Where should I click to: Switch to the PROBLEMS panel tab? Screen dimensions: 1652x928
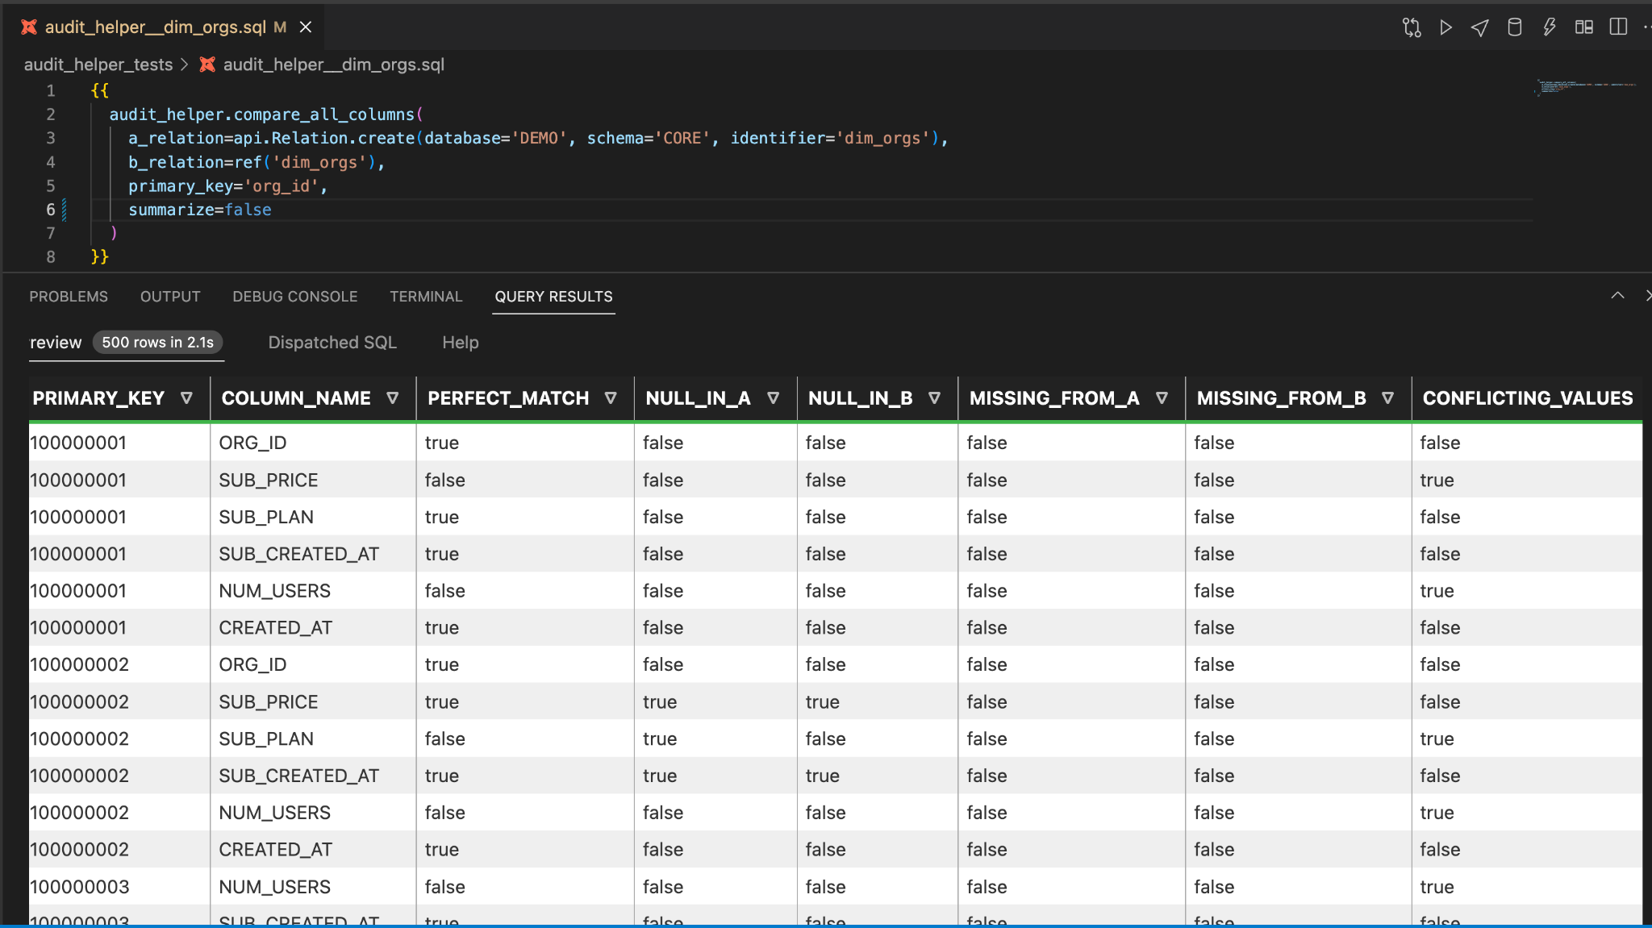tap(69, 297)
